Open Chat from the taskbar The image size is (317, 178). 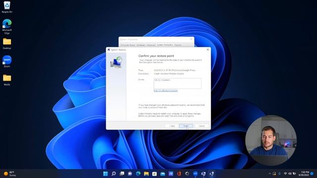[130, 174]
